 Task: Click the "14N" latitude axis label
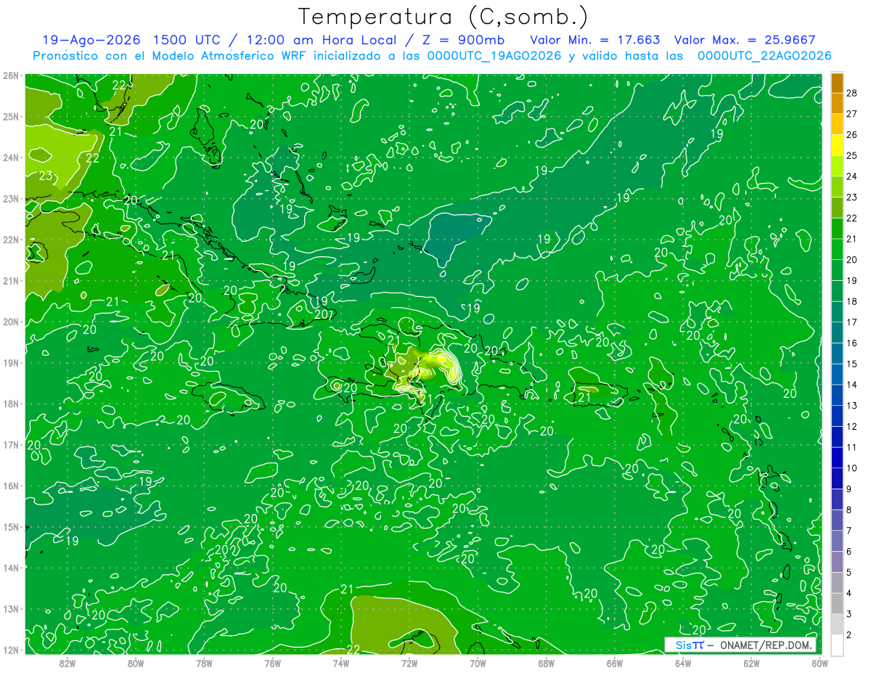pos(11,568)
